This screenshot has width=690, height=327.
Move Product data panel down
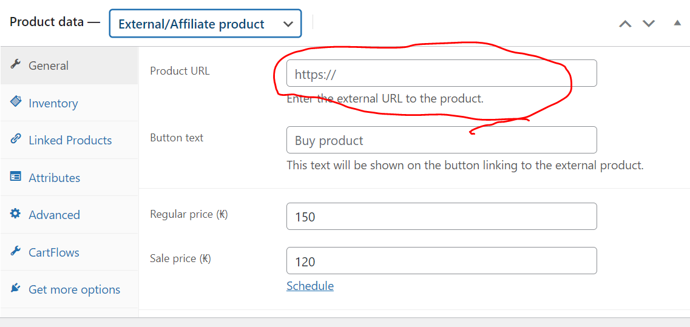coord(649,24)
